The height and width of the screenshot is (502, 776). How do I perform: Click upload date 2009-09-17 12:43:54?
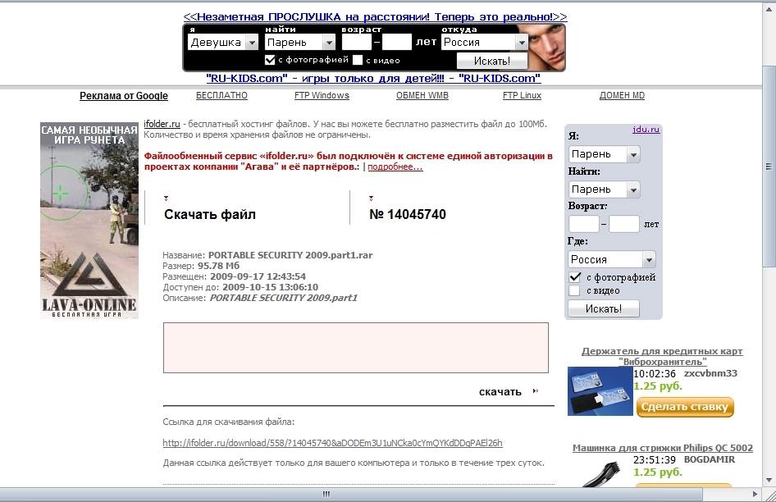258,276
